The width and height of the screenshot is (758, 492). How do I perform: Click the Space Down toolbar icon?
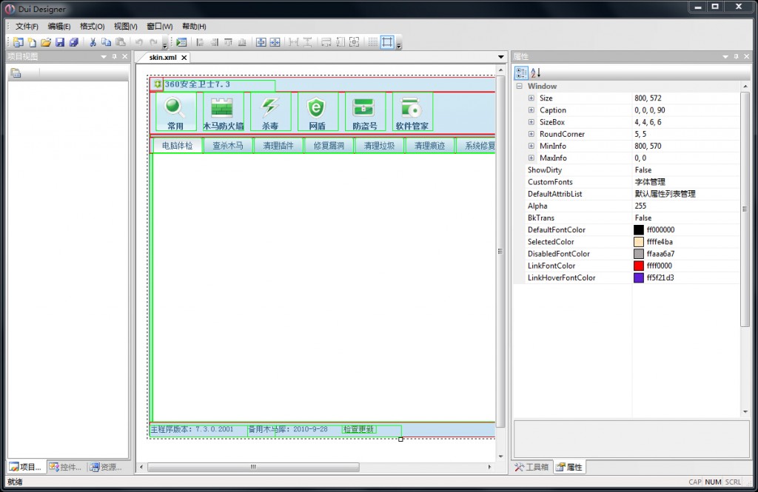pyautogui.click(x=307, y=42)
